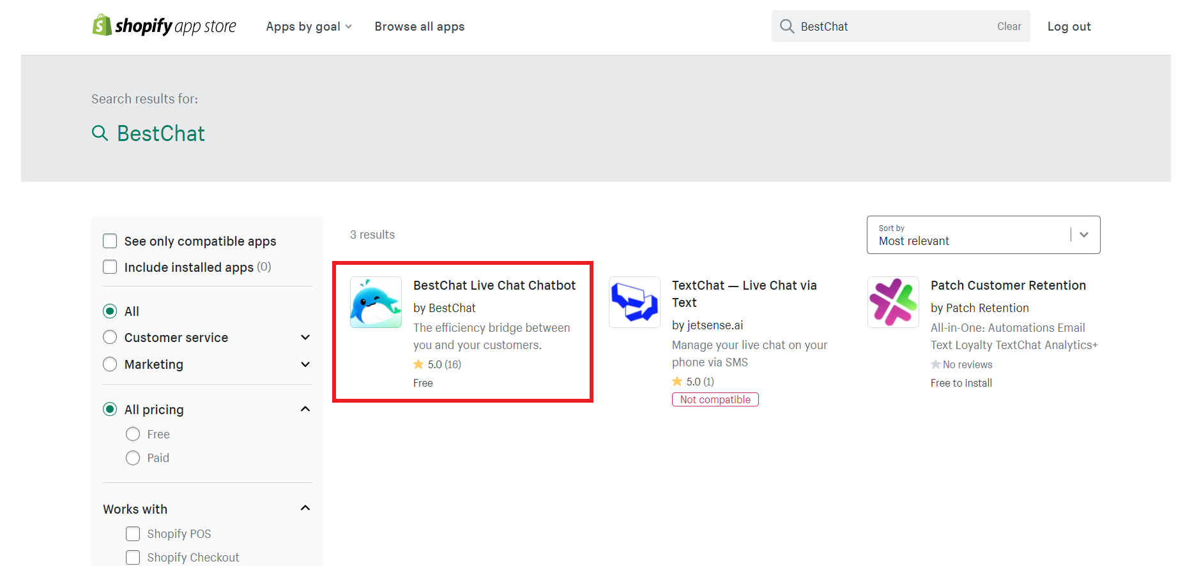Click Log out

(1069, 26)
